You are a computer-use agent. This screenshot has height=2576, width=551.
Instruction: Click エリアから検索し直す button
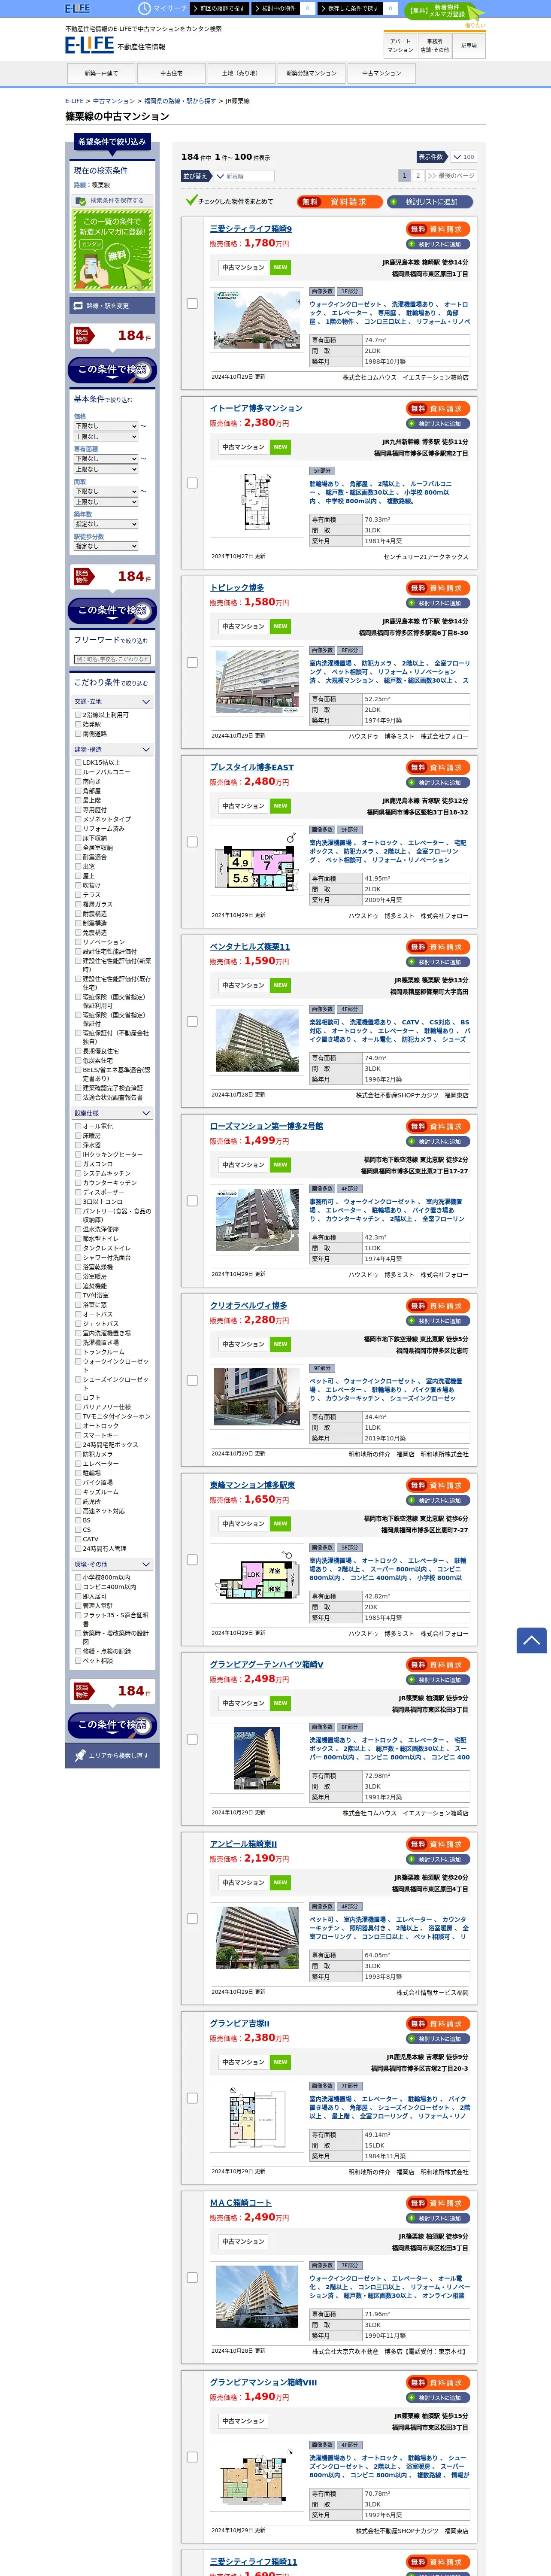pyautogui.click(x=112, y=1755)
